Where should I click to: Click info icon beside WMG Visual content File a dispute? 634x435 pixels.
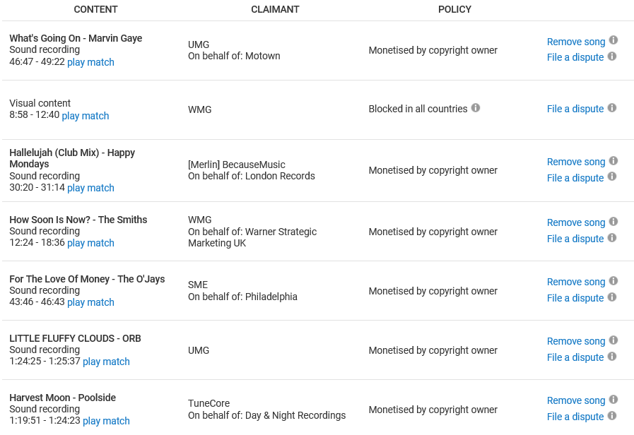click(x=612, y=108)
